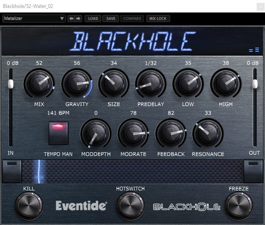Click the 141 BPM tempo value

[58, 113]
